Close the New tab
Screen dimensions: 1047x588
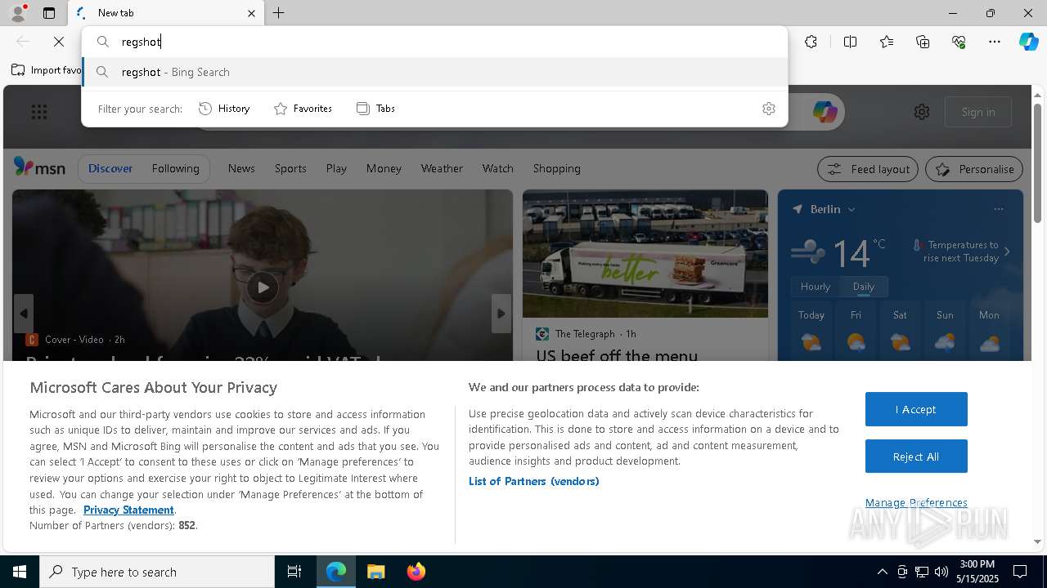coord(251,13)
